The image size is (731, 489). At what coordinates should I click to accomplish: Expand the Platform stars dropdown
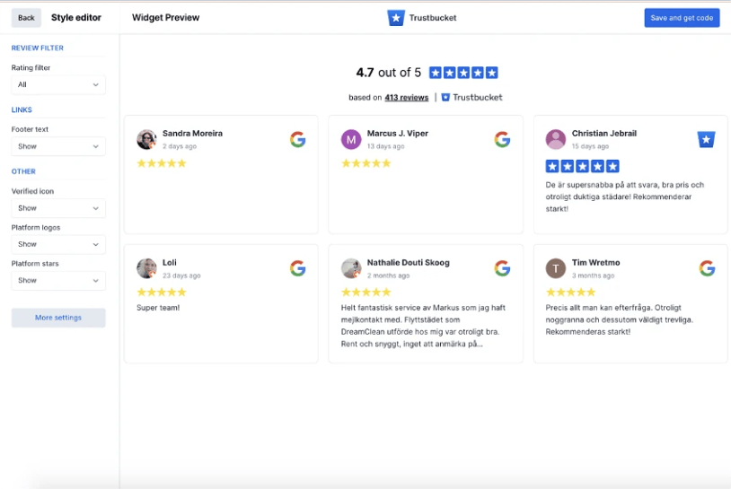pos(58,280)
